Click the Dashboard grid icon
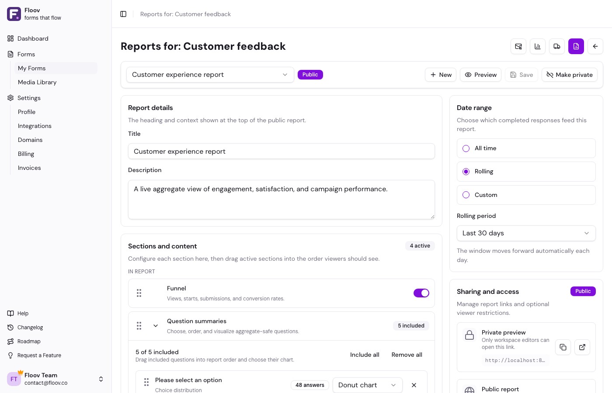 coord(10,38)
